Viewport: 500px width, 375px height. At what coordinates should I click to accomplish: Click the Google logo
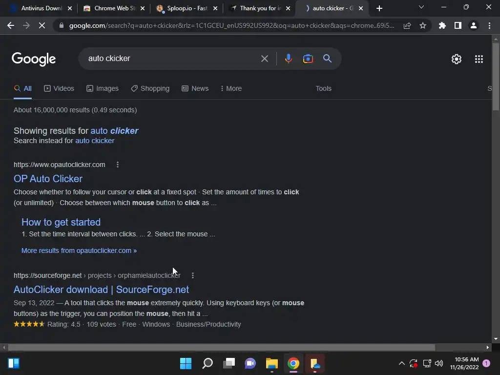pyautogui.click(x=34, y=59)
